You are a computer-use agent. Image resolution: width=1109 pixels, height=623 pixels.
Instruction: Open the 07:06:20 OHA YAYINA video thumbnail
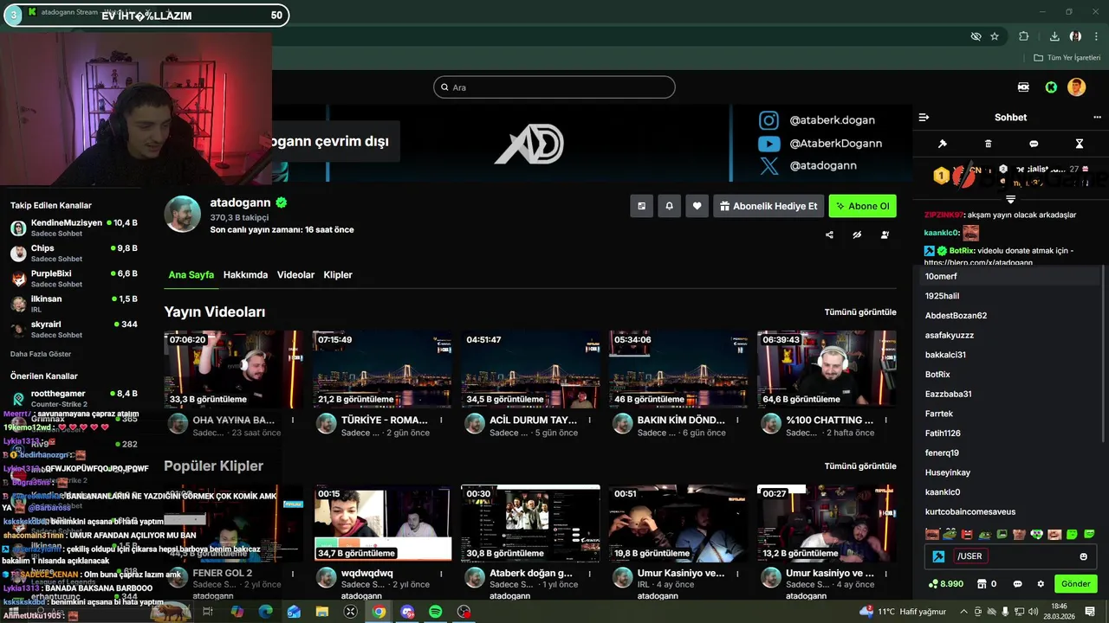pos(234,369)
